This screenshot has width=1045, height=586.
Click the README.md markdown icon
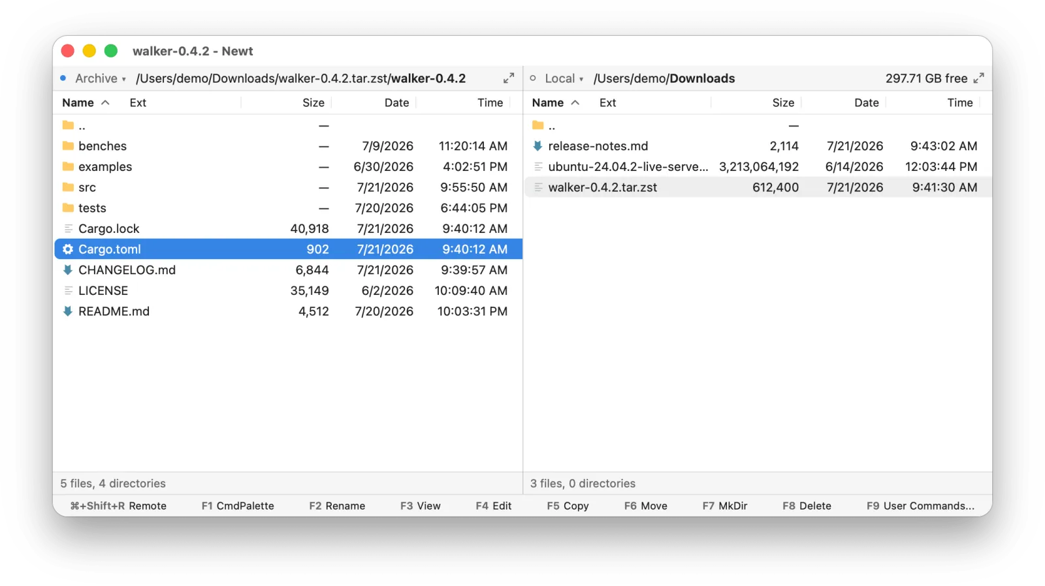pyautogui.click(x=68, y=311)
